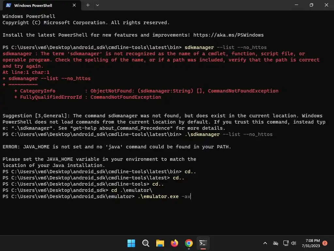The width and height of the screenshot is (334, 251).
Task: Click the 'FullyQualifiedErrorId' error line
Action: click(x=87, y=97)
